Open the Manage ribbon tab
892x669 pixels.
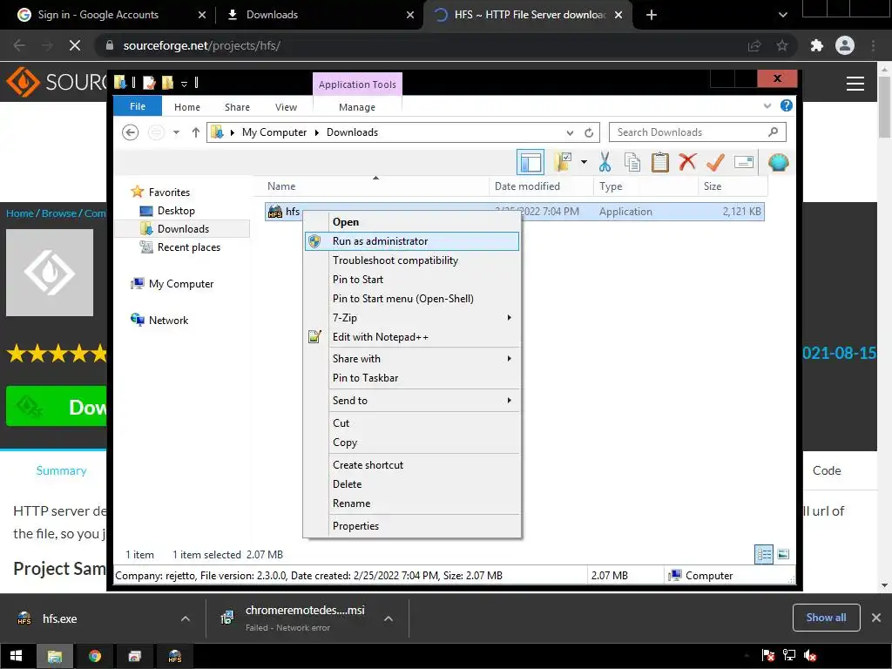pos(356,107)
